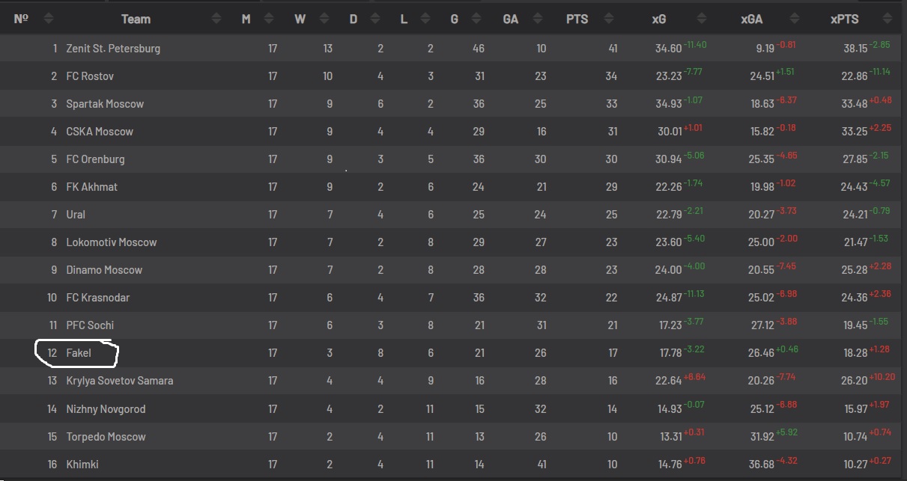Open Krylya Sovetov Samara team page
This screenshot has width=907, height=481.
click(120, 381)
